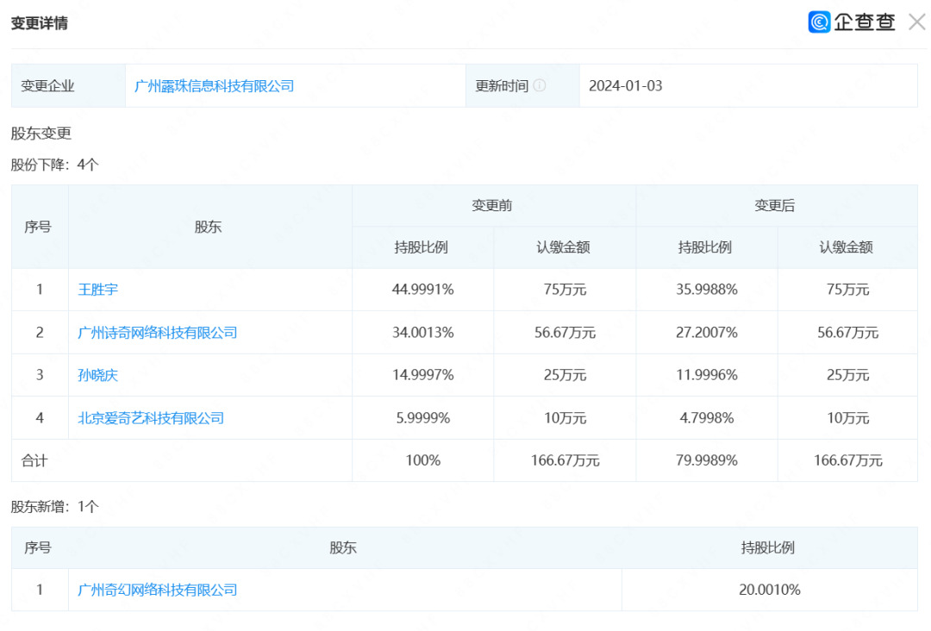Select shareholder 孙晓庆 link
This screenshot has width=931, height=631.
coord(97,376)
